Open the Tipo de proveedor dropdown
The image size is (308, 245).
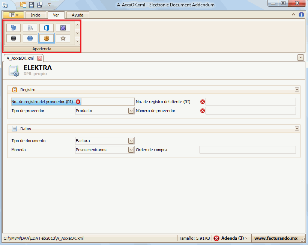[131, 111]
